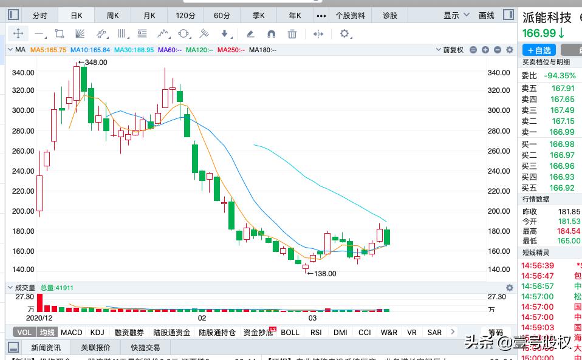The height and width of the screenshot is (360, 582).
Task: Collapse the 成交量 volume panel
Action: (9, 288)
